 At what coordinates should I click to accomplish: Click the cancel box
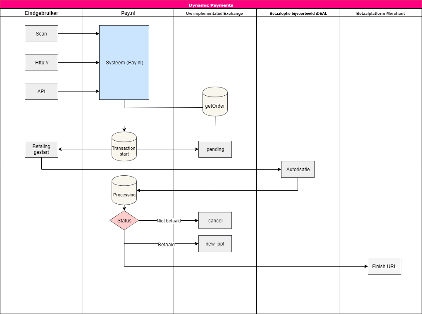coord(215,221)
